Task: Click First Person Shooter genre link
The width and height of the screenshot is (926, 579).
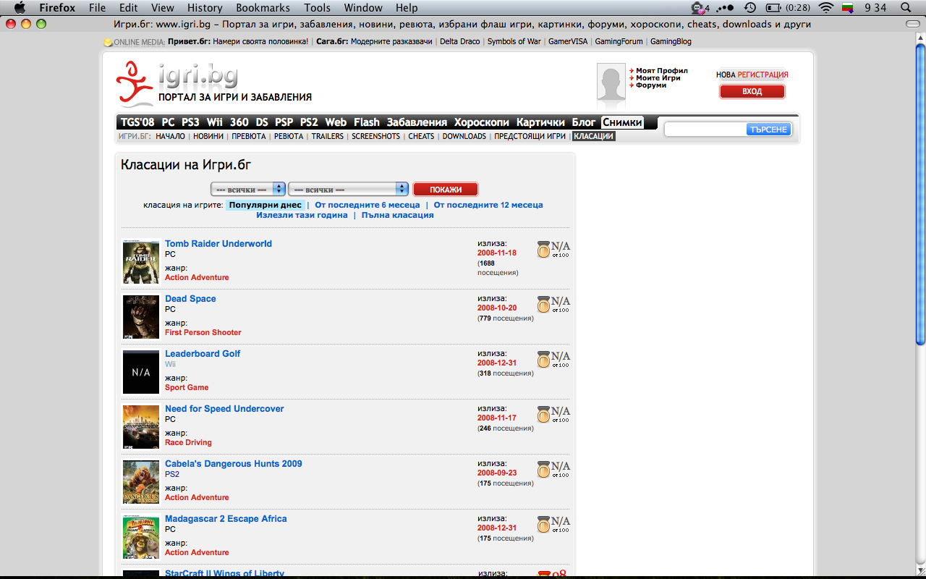Action: (203, 333)
